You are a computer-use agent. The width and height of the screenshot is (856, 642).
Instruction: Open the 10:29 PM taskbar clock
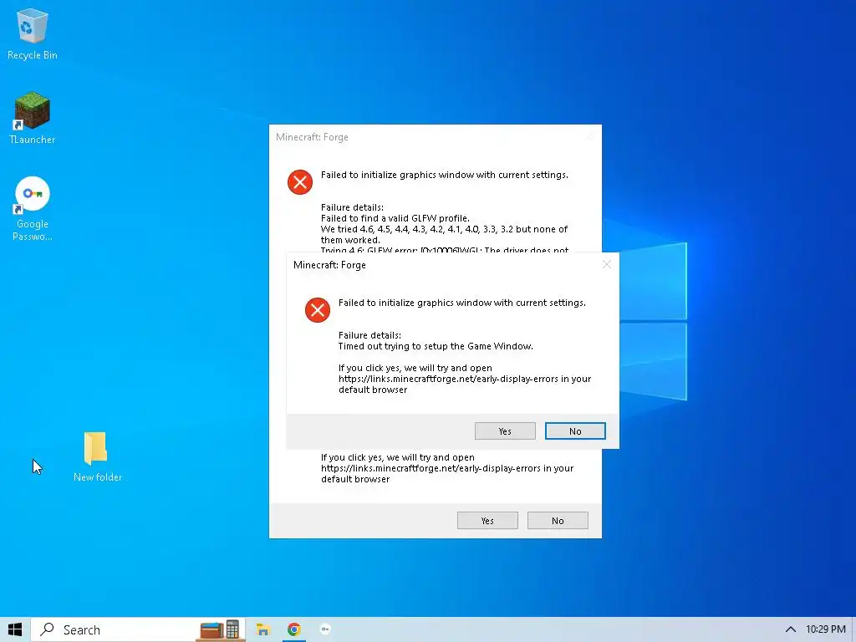[x=825, y=629]
